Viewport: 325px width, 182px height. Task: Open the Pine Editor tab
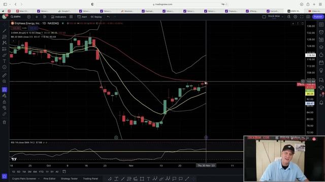coord(50,178)
